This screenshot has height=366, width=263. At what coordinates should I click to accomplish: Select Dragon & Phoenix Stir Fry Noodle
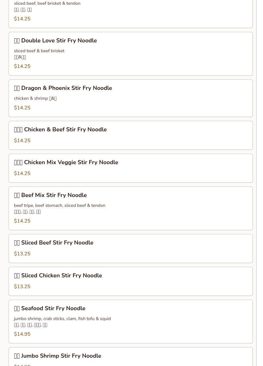click(x=63, y=88)
